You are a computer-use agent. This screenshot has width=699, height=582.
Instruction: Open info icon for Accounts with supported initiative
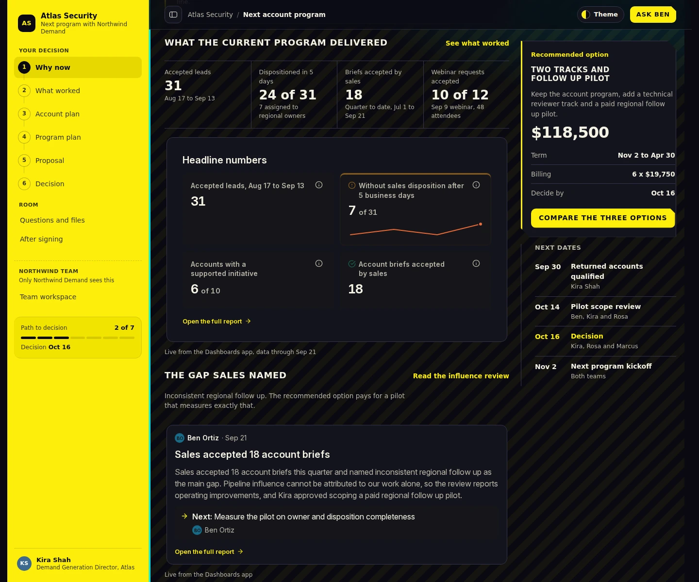[319, 263]
